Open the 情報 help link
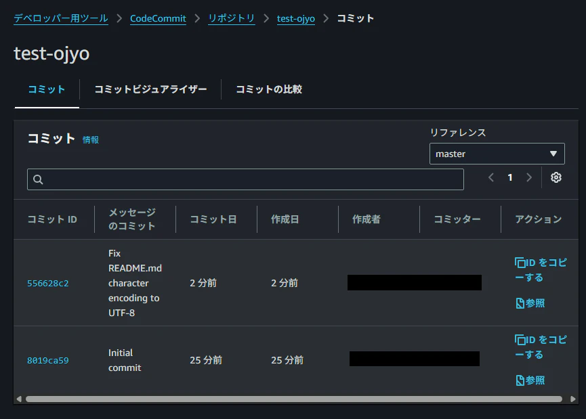This screenshot has height=419, width=586. pyautogui.click(x=89, y=139)
